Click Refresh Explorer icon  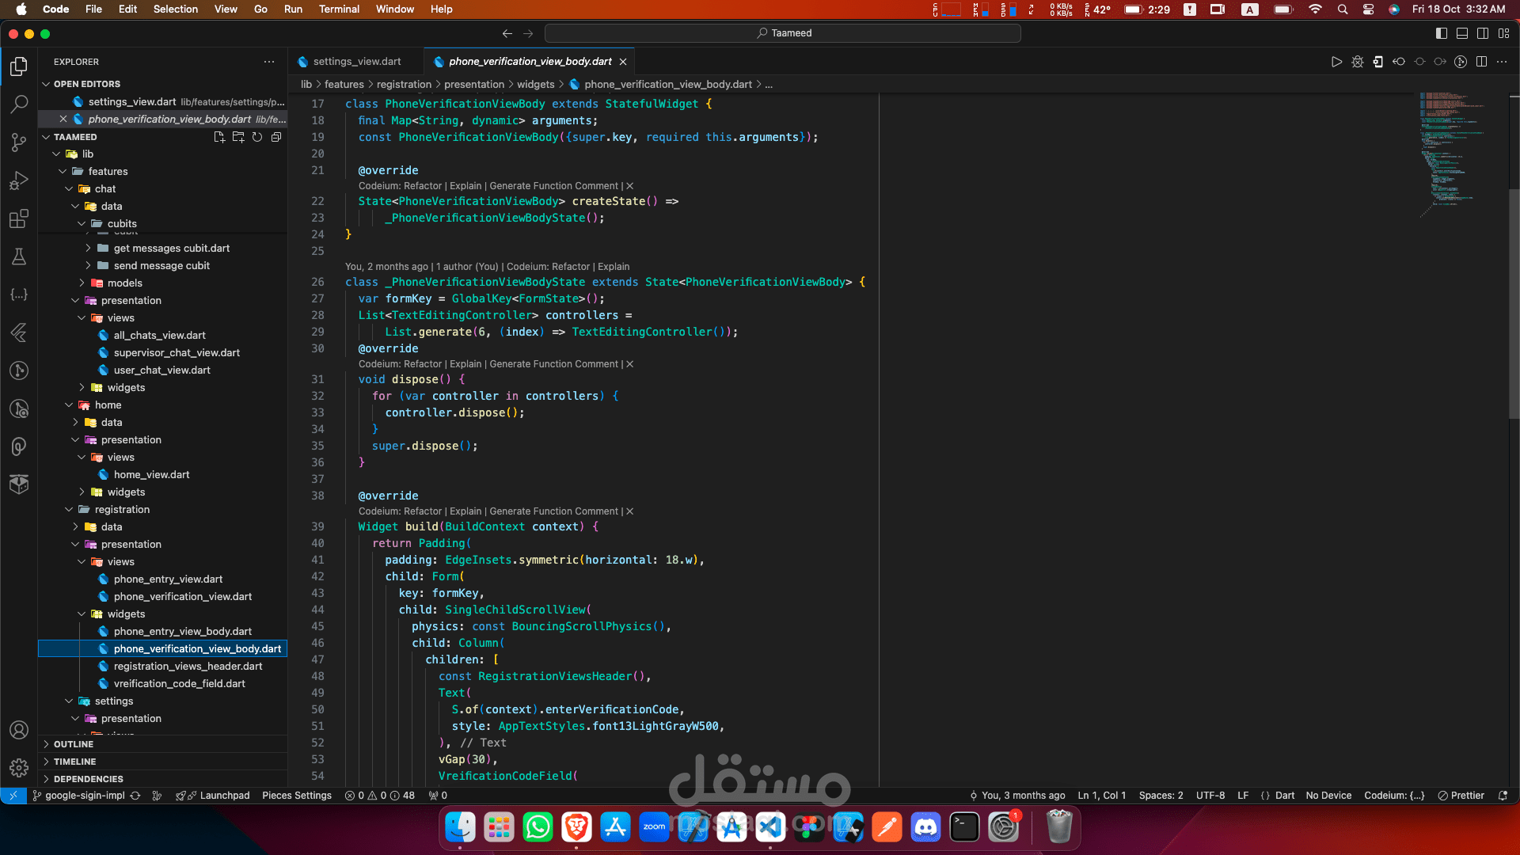coord(257,137)
